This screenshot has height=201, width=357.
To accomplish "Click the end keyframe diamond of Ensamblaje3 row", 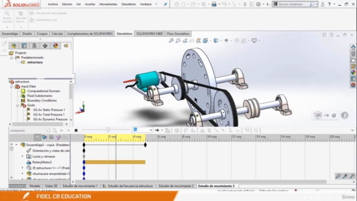I will pos(145,145).
